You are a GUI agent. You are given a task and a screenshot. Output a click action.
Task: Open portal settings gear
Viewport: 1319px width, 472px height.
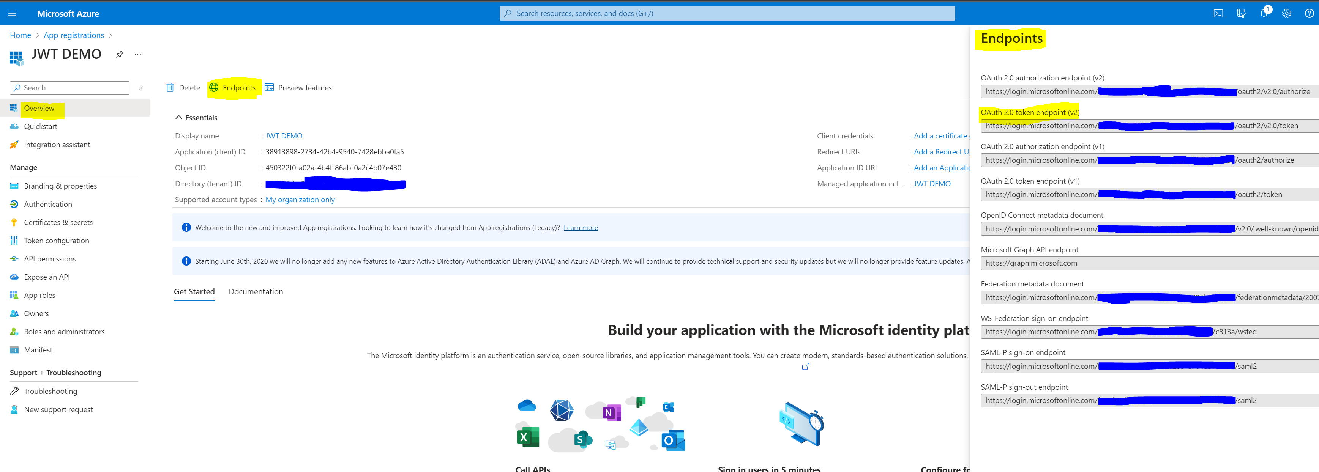point(1287,13)
